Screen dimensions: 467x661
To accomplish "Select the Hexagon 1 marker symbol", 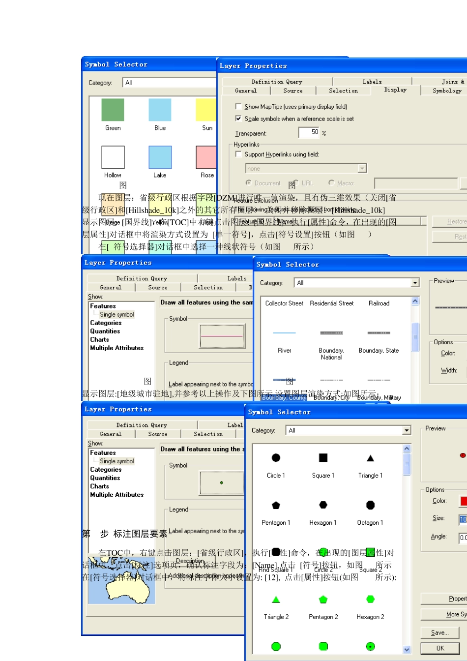I will (x=323, y=505).
